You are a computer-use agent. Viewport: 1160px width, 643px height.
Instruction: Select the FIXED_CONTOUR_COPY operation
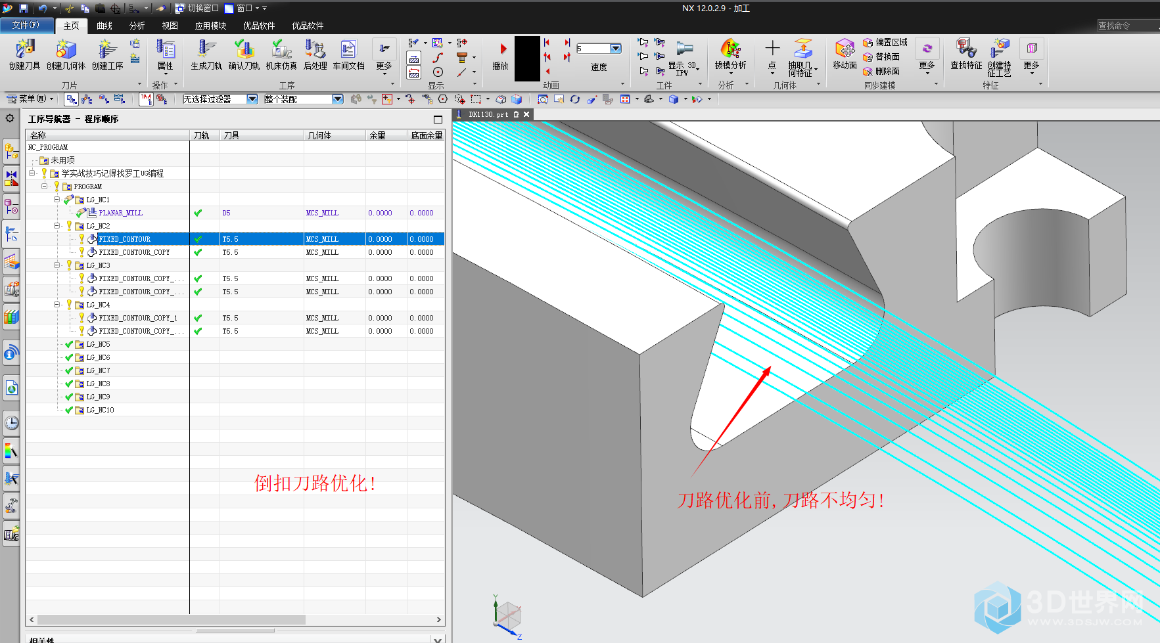click(134, 252)
